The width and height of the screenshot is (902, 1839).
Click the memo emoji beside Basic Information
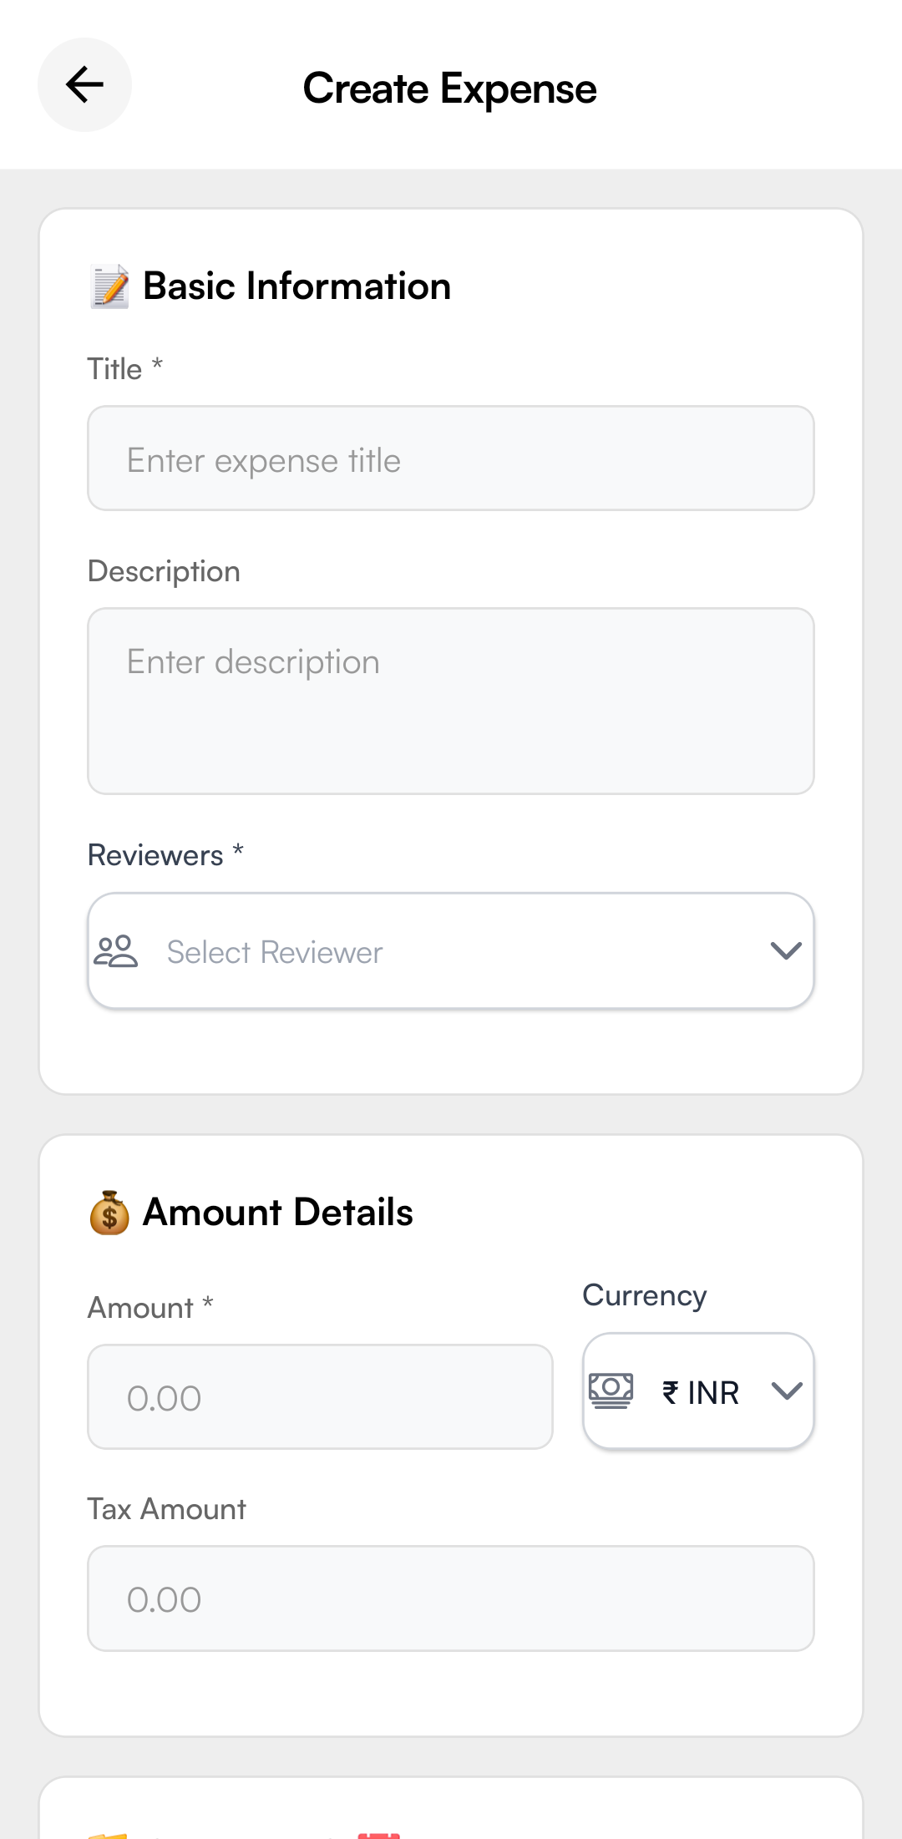pos(110,286)
